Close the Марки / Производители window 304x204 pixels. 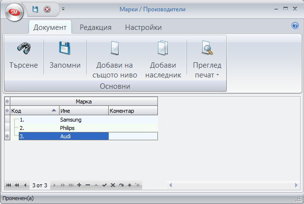(295, 9)
